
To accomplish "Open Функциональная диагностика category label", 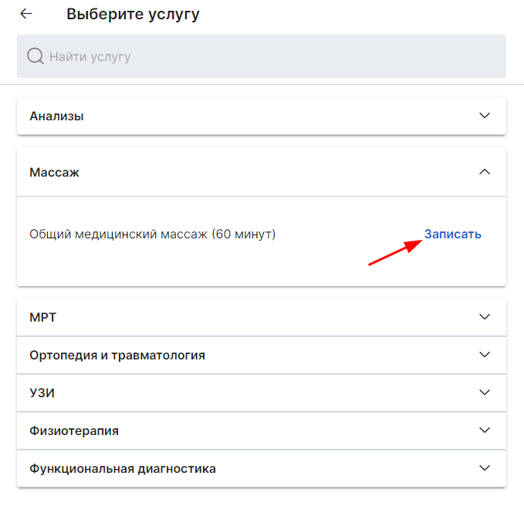I will [122, 469].
